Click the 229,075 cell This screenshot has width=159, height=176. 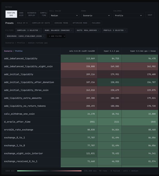(140, 90)
